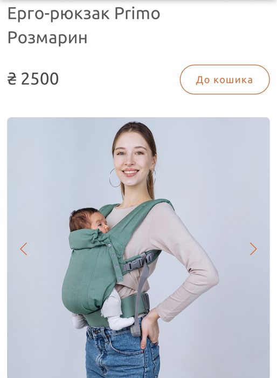277x378 pixels.
Task: Open the main product photo
Action: pyautogui.click(x=138, y=247)
